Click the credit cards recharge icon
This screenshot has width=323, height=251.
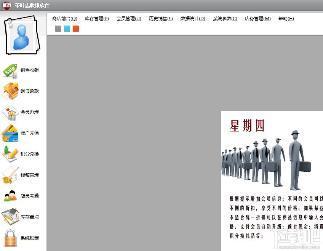pyautogui.click(x=10, y=133)
